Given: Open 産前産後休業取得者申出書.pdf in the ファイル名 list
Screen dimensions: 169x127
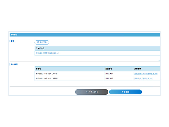Looking at the screenshot, I should click(x=47, y=53).
